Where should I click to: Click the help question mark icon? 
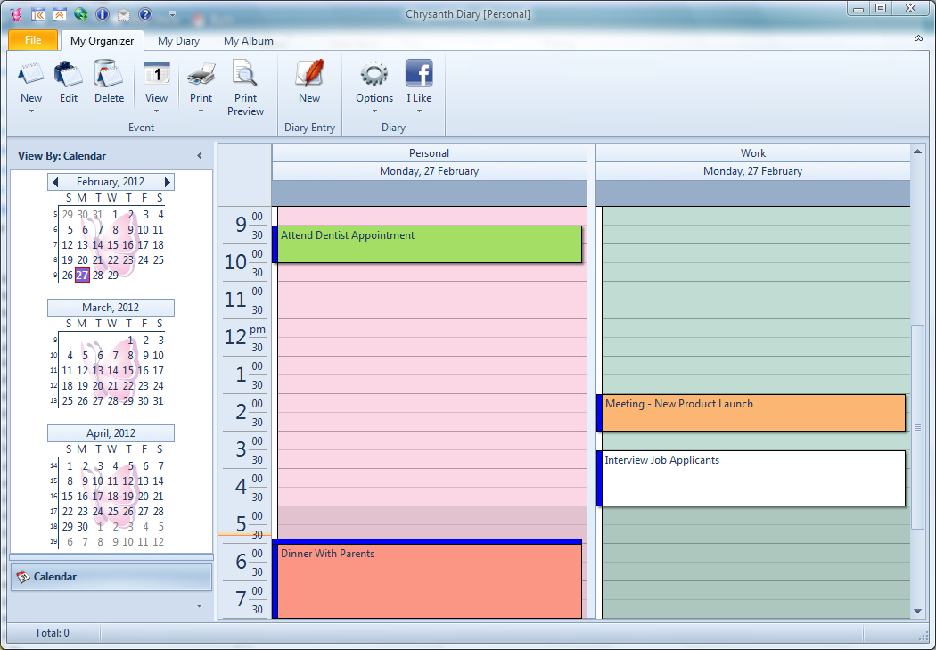click(x=144, y=14)
